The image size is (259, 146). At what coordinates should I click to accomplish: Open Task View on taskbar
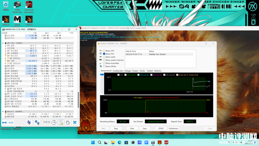[x=106, y=142]
